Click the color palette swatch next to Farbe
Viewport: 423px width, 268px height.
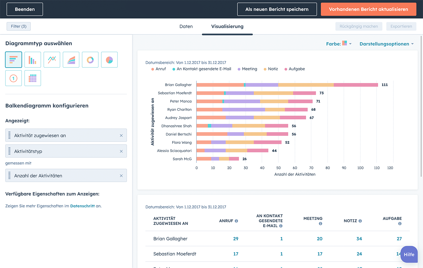point(344,43)
